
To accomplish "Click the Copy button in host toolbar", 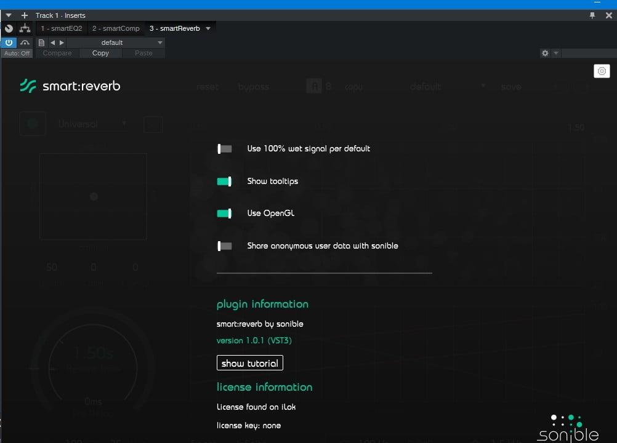I will point(101,53).
